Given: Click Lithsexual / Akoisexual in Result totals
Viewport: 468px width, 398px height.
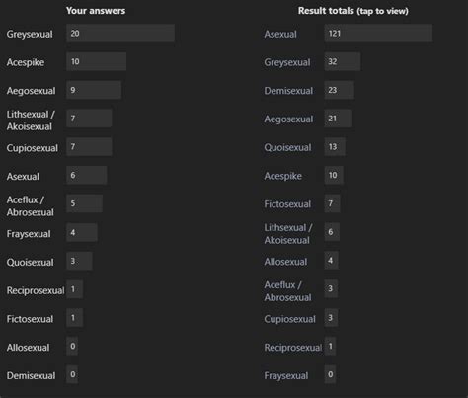Looking at the screenshot, I should point(288,234).
